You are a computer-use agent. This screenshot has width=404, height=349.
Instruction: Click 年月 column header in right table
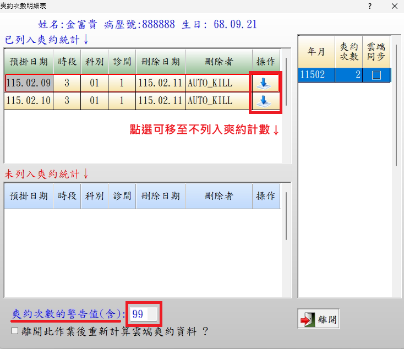pyautogui.click(x=315, y=51)
